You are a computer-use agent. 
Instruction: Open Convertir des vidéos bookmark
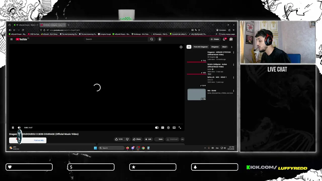178,34
